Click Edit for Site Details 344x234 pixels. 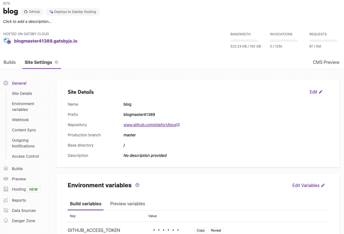(316, 92)
